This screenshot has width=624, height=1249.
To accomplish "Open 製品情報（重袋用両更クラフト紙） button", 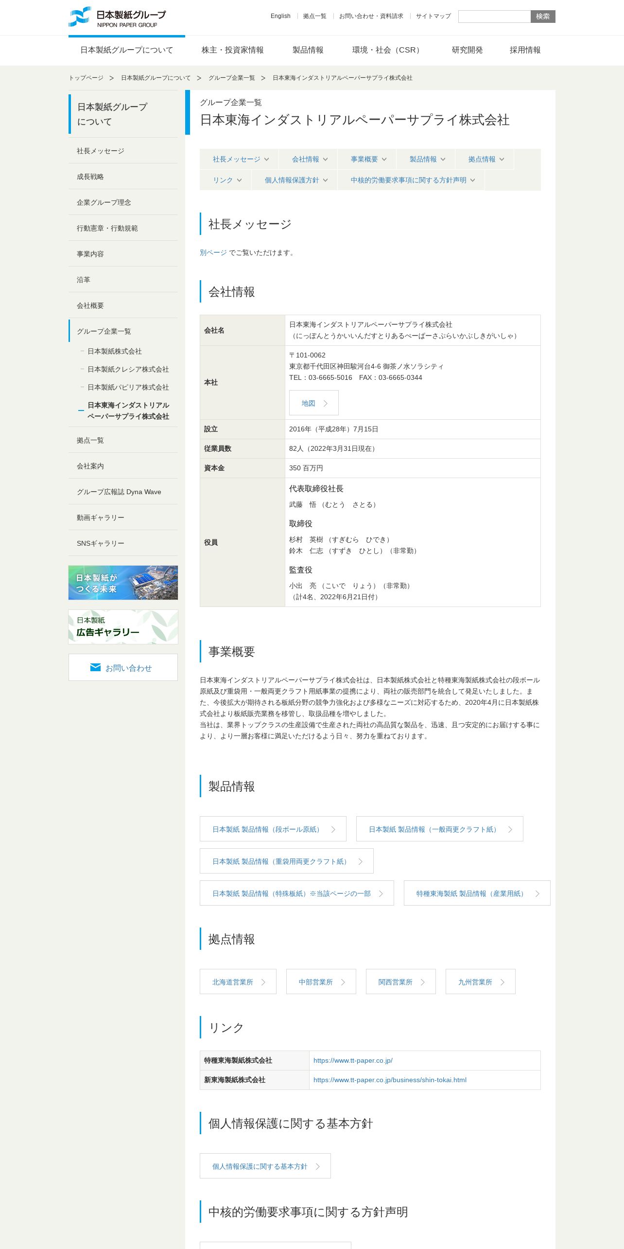I will point(287,861).
